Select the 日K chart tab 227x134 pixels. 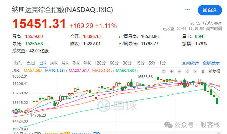pos(43,63)
